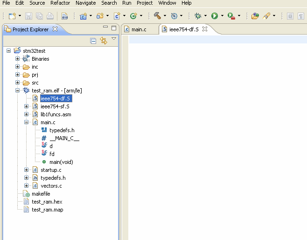Open the Search flashlight dropdown arrow
307x240 pixels.
pyautogui.click(x=274, y=16)
